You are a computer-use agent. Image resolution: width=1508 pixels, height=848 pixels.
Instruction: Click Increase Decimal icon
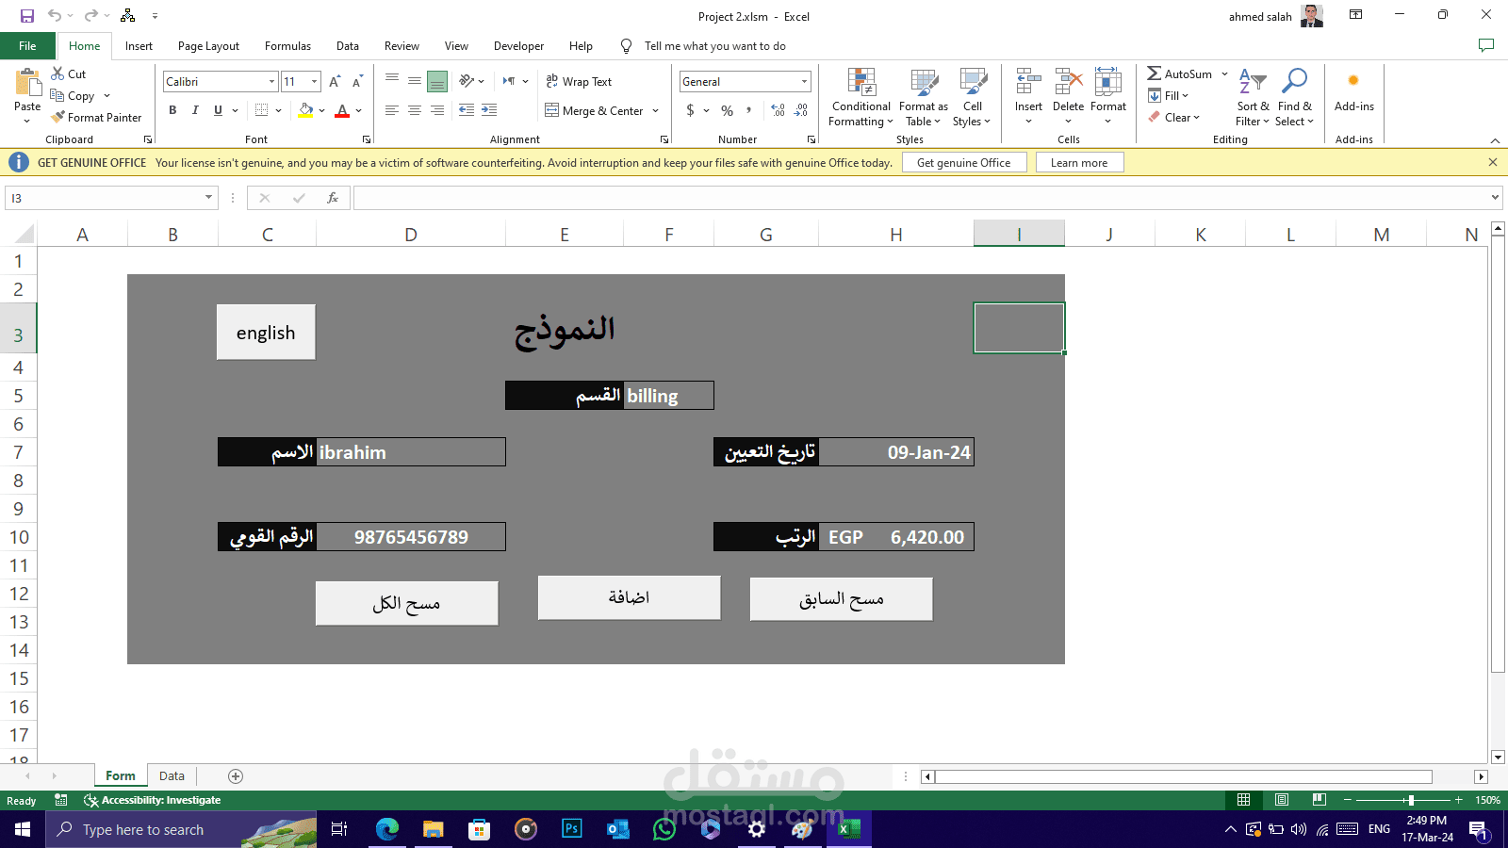pyautogui.click(x=778, y=110)
